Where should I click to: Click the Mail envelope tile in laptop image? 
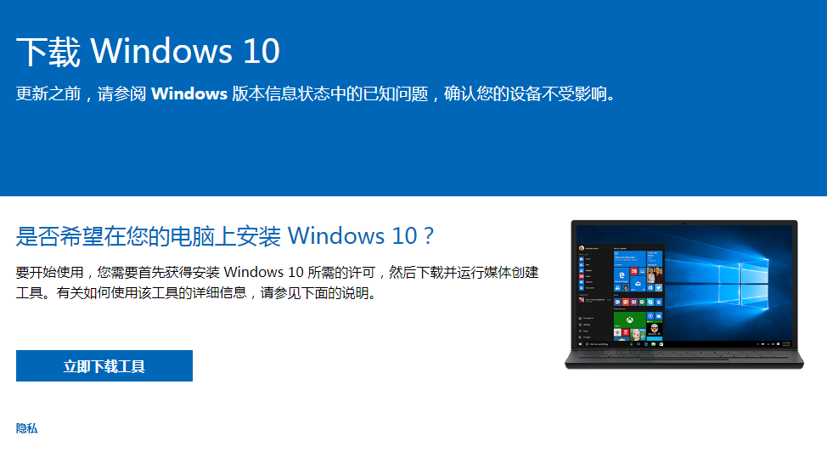(638, 284)
